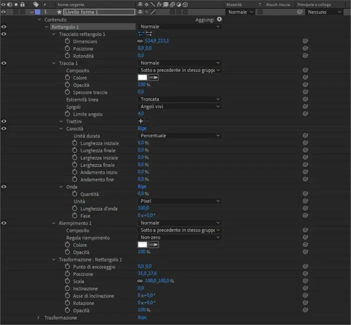Enable stopwatch for Spessore traccia
The height and width of the screenshot is (325, 351).
coord(67,92)
